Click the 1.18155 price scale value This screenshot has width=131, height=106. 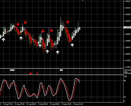point(127,21)
